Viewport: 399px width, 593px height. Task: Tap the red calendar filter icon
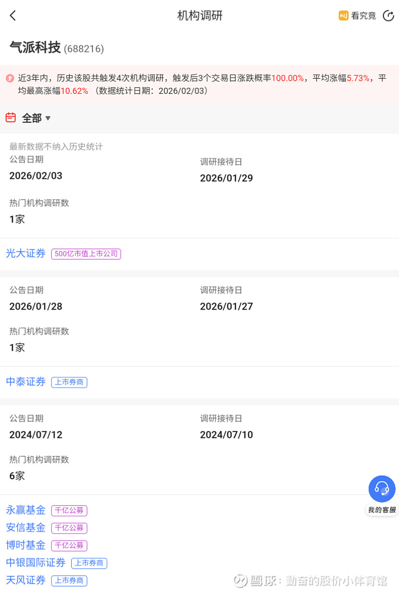click(x=10, y=118)
